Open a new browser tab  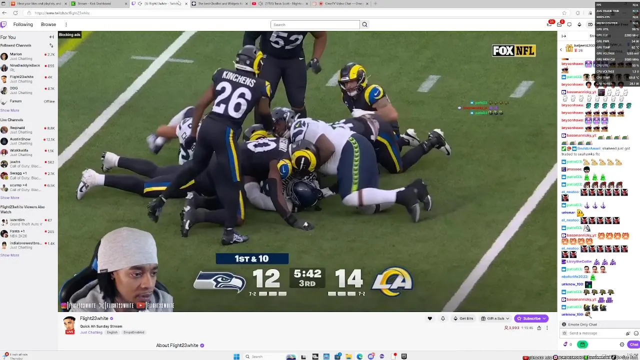coord(375,3)
